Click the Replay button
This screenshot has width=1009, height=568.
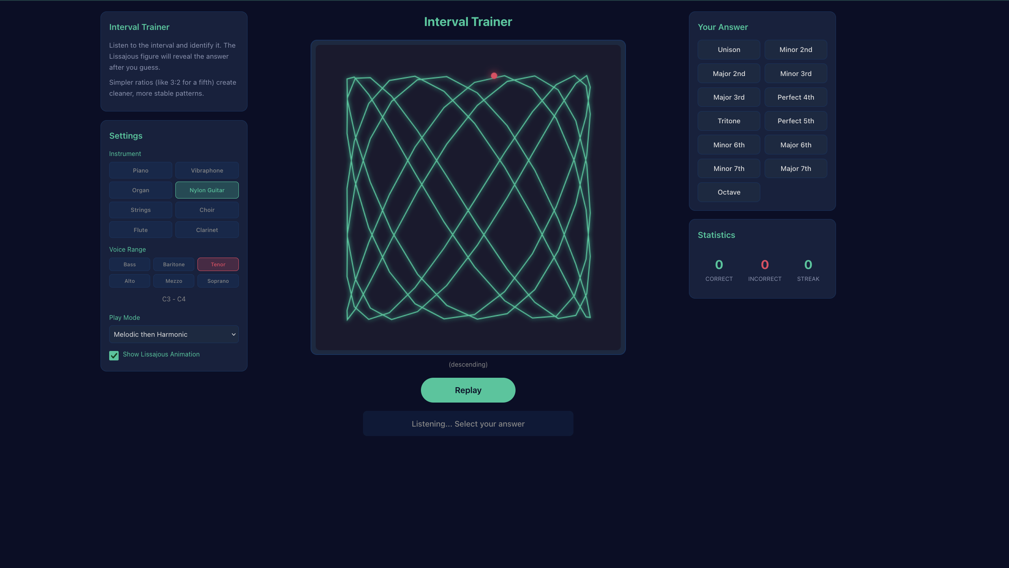[x=468, y=390]
